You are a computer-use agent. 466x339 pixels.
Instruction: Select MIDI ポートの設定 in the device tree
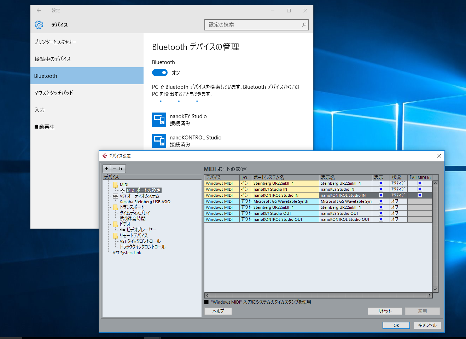click(144, 190)
